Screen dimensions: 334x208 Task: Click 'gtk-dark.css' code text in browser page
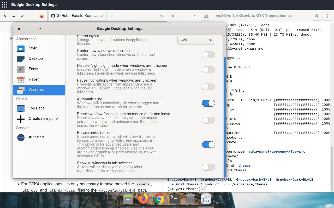(62, 190)
